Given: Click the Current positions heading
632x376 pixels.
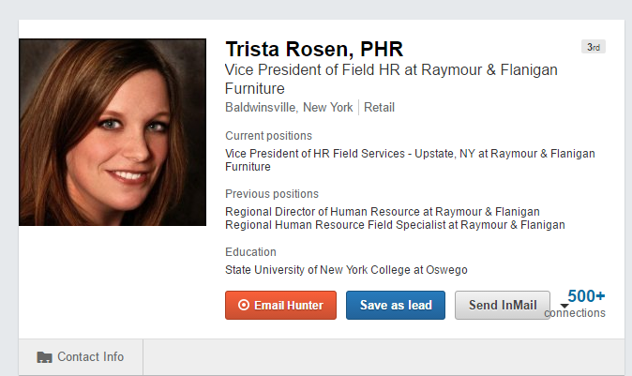Looking at the screenshot, I should point(268,136).
